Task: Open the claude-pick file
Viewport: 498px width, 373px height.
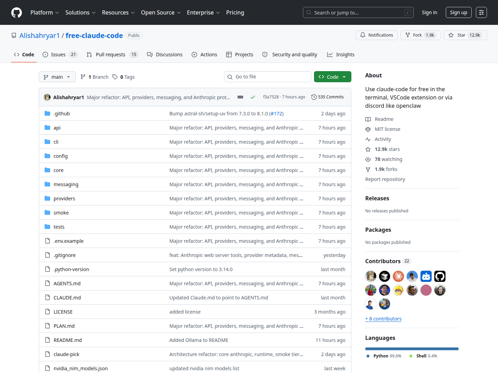Action: pyautogui.click(x=66, y=354)
